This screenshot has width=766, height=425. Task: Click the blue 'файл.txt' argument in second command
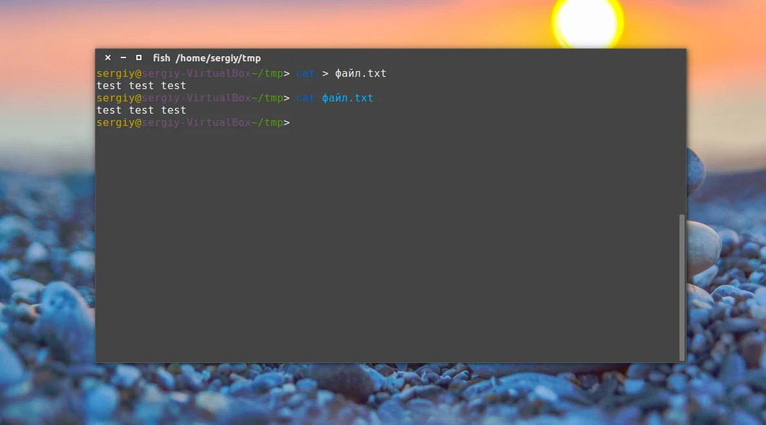click(347, 98)
